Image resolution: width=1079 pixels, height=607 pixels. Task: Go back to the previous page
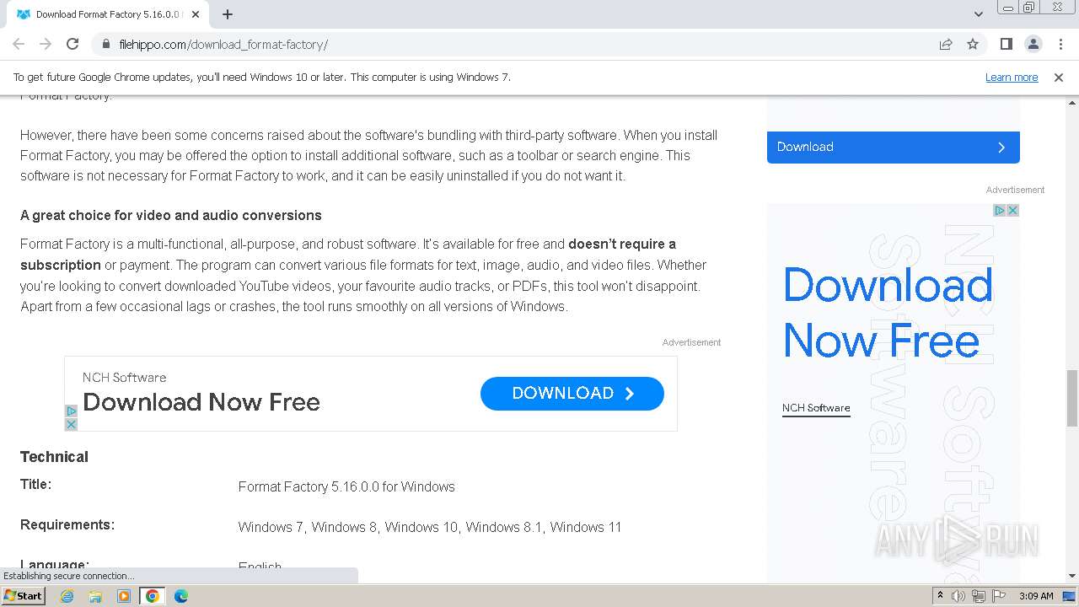point(19,44)
